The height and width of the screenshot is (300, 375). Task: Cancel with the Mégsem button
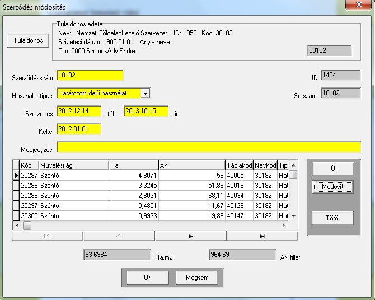(197, 278)
